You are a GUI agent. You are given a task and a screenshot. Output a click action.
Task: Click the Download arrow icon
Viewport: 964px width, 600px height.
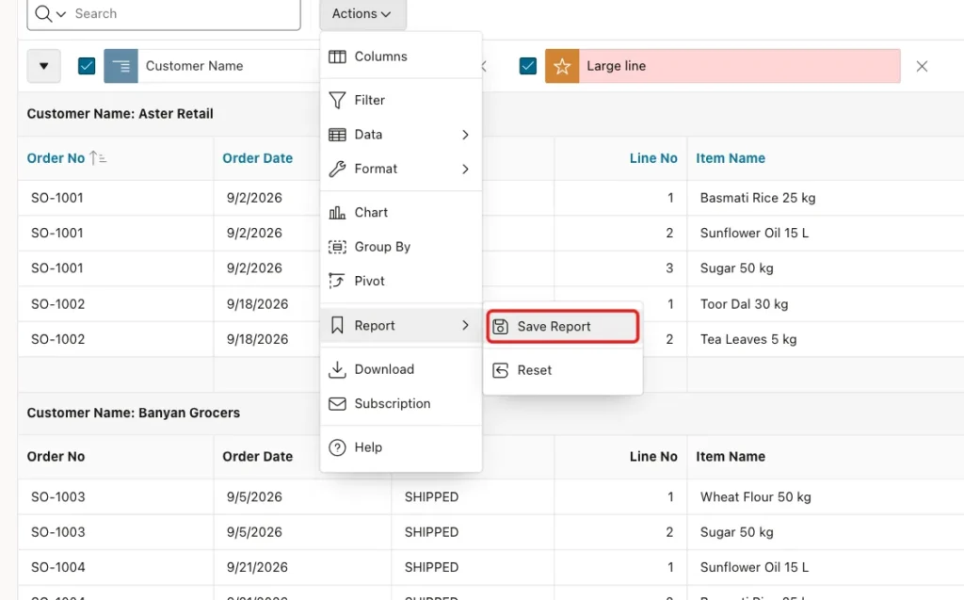pos(337,369)
